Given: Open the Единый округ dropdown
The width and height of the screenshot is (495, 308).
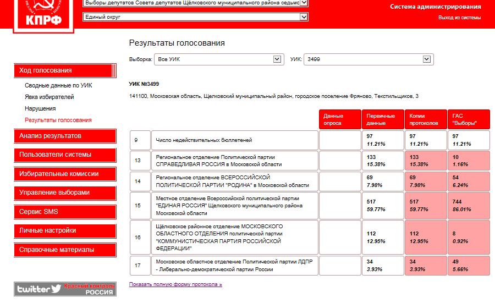Looking at the screenshot, I should pos(195,17).
